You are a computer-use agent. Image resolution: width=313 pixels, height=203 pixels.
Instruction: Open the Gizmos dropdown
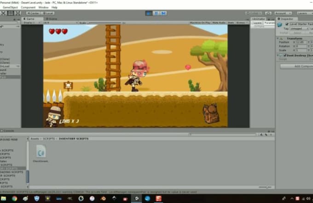[241, 23]
